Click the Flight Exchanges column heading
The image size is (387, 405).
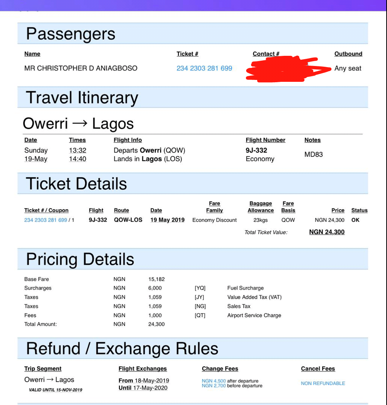[143, 368]
